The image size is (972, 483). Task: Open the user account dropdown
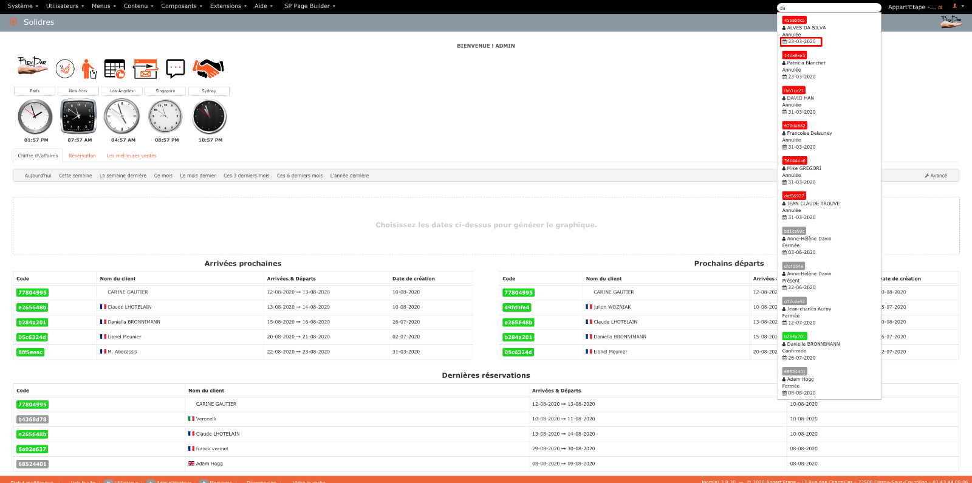(958, 6)
